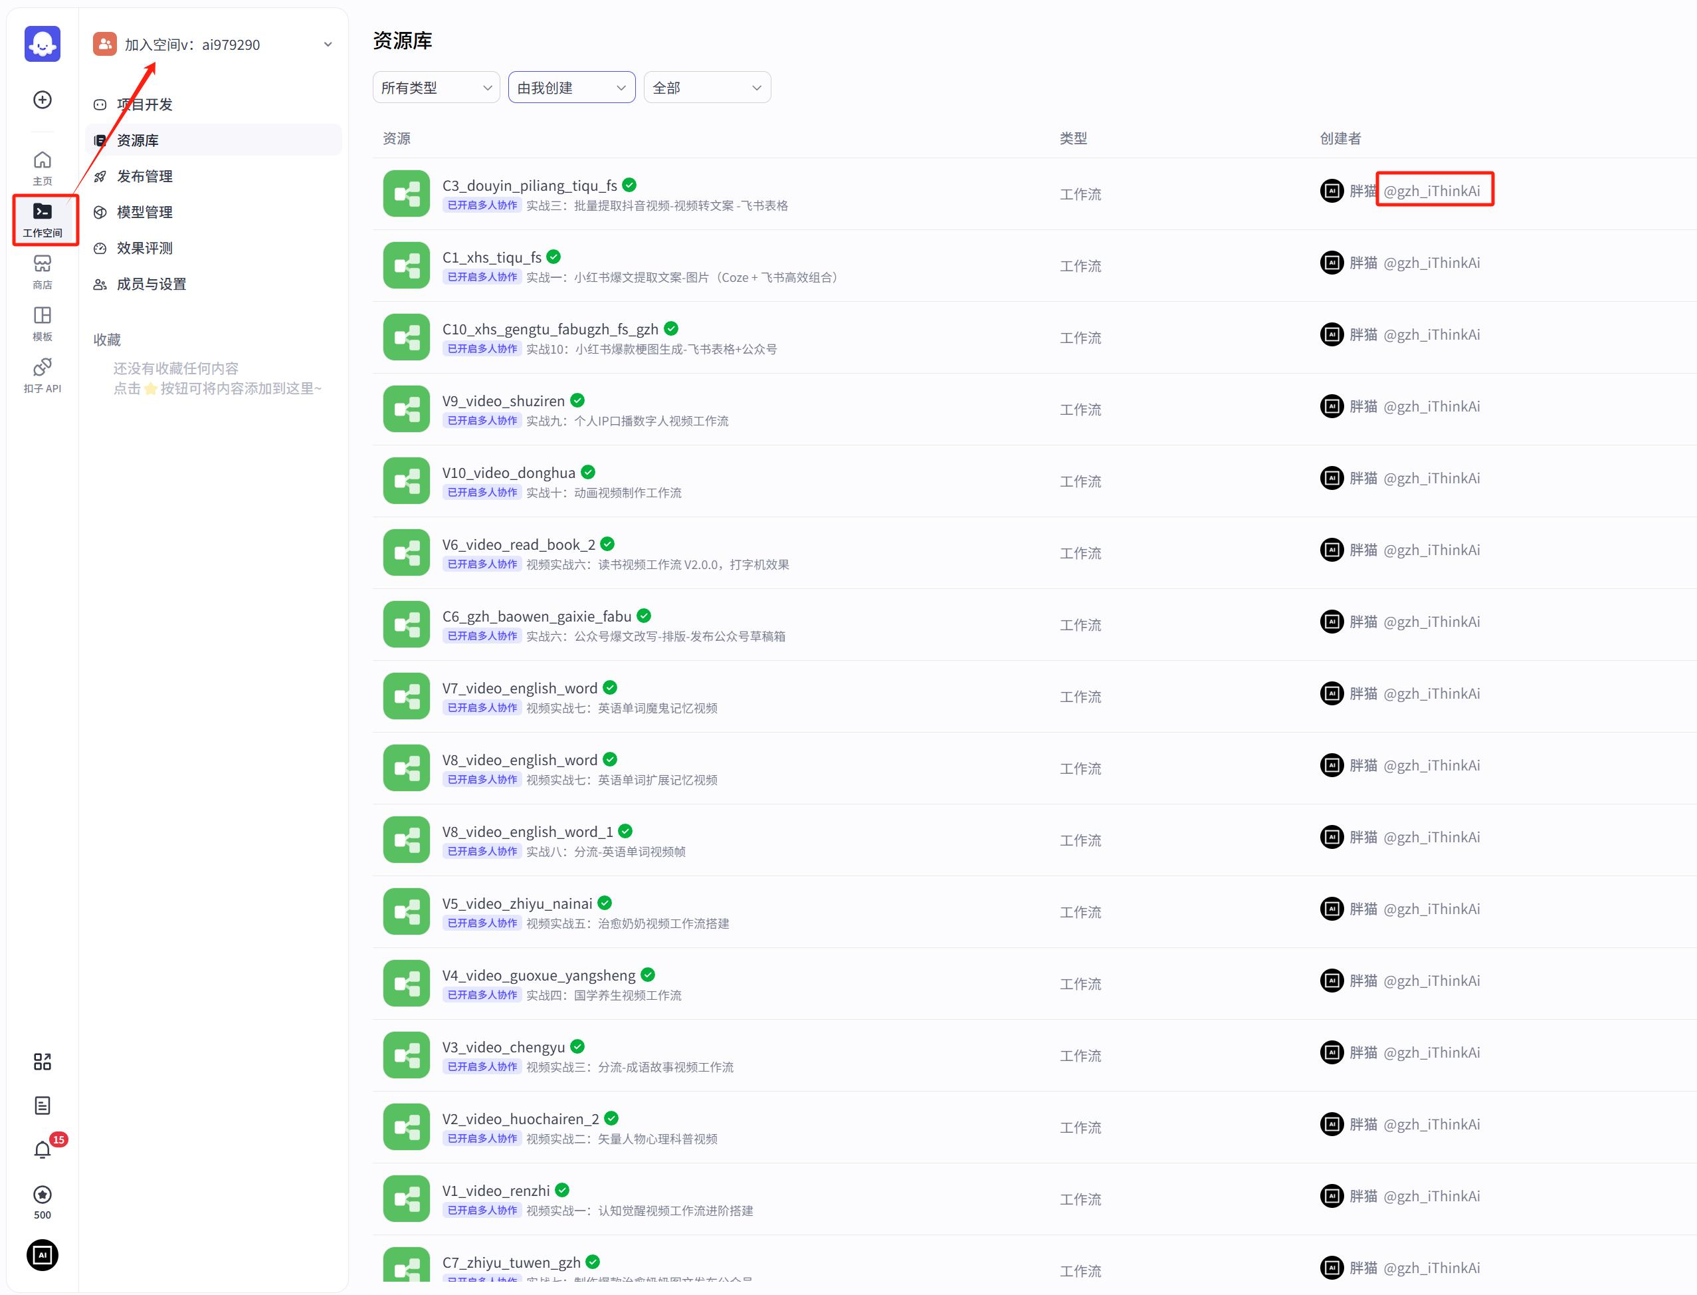Click creator avatar in V2_video_huochairen_2 row
Viewport: 1697px width, 1295px height.
(x=1332, y=1124)
